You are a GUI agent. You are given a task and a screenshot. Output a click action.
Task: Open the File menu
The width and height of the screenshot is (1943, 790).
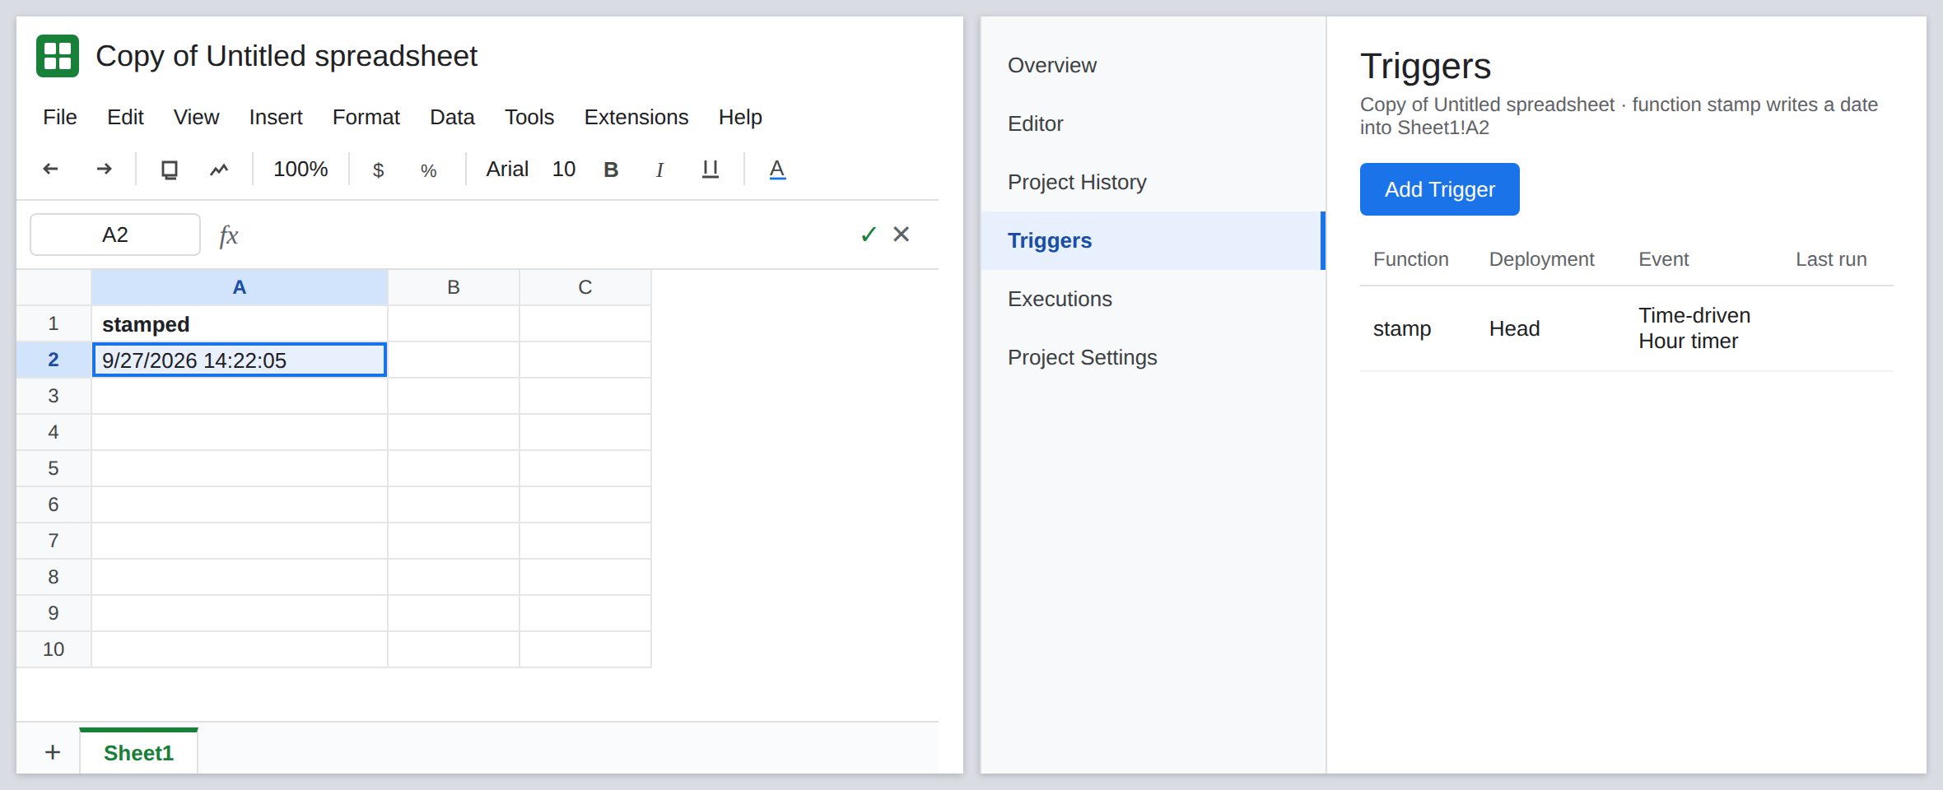[x=60, y=117]
